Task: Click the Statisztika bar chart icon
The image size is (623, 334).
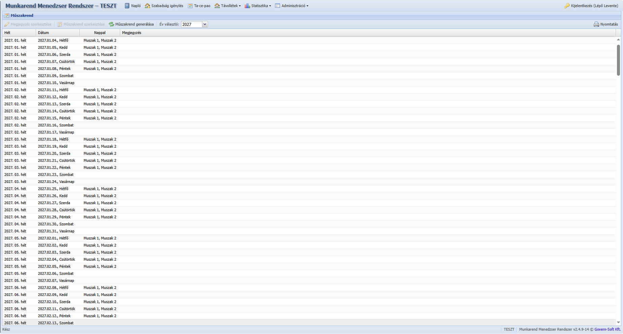Action: pos(247,6)
